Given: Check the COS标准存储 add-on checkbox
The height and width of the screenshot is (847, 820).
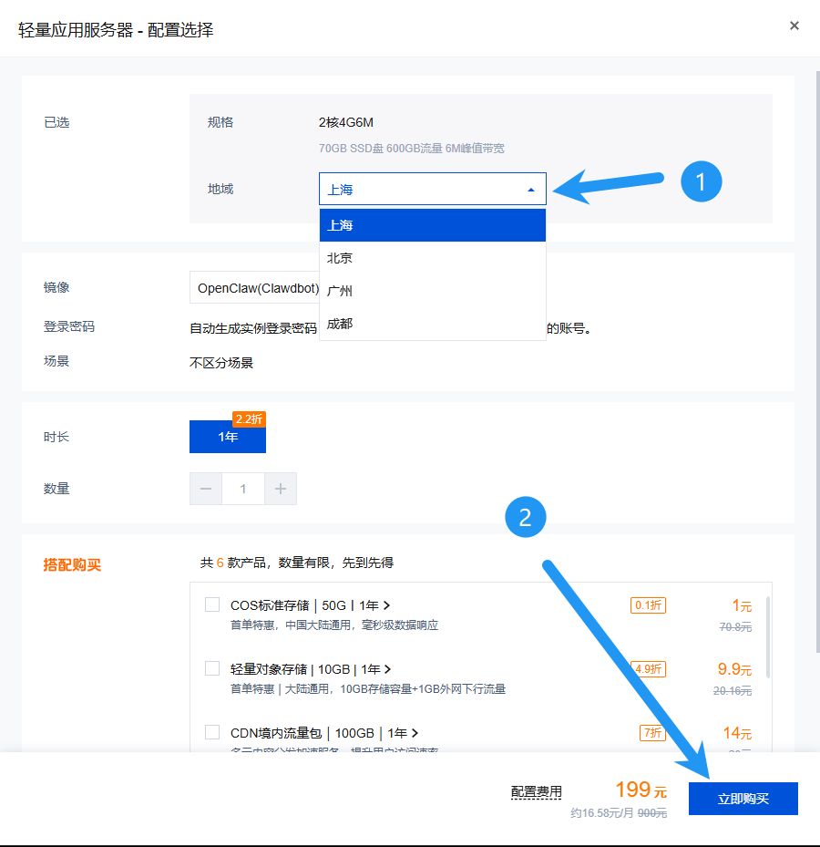Looking at the screenshot, I should coord(212,604).
